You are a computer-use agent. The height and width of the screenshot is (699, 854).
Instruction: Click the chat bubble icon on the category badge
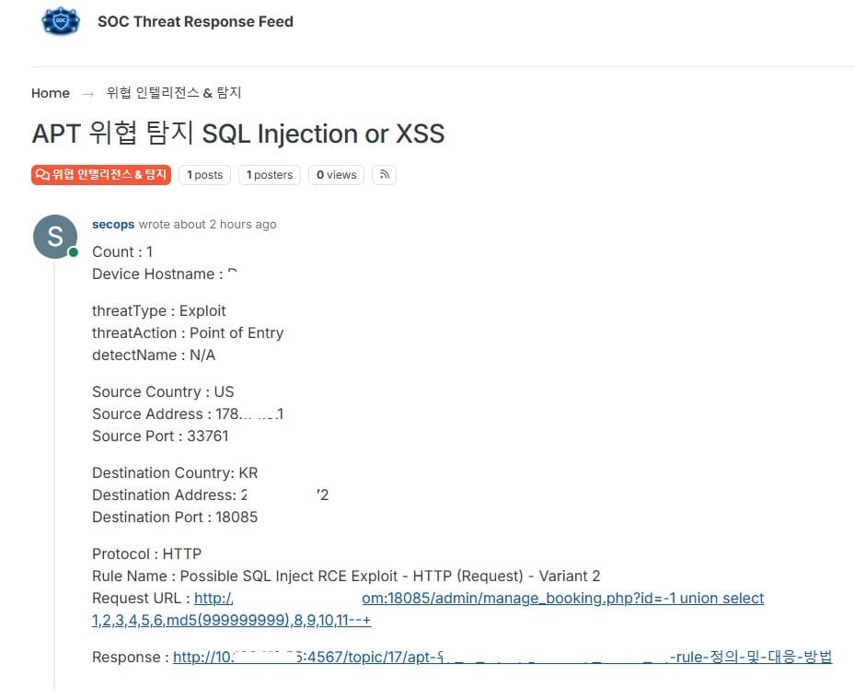coord(40,174)
